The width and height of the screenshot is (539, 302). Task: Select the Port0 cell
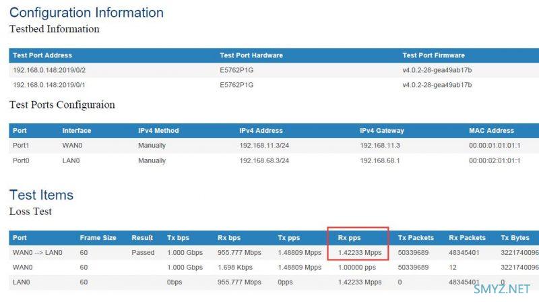(x=21, y=160)
